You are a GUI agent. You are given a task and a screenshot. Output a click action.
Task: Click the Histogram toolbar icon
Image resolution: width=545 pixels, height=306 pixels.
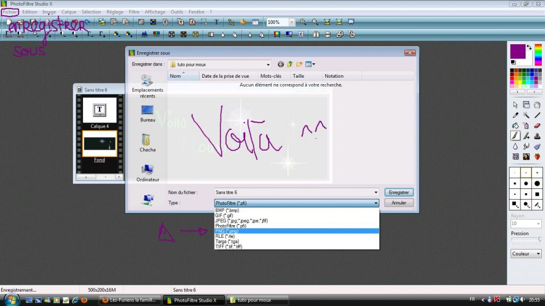tap(144, 34)
